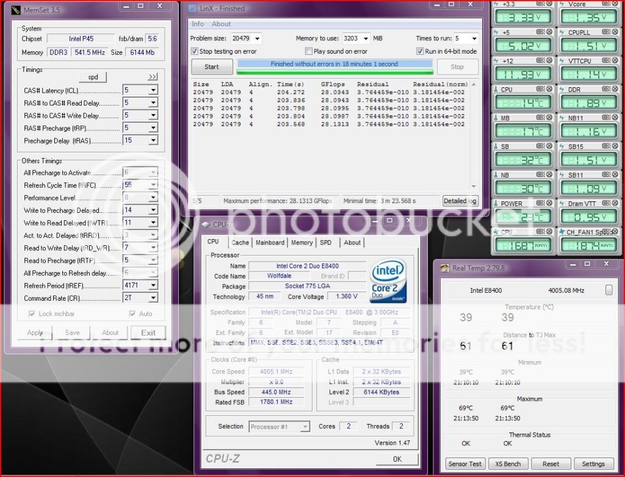This screenshot has height=477, width=625.
Task: Toggle the Lock mchbar checkbox in MemSet
Action: pyautogui.click(x=32, y=314)
